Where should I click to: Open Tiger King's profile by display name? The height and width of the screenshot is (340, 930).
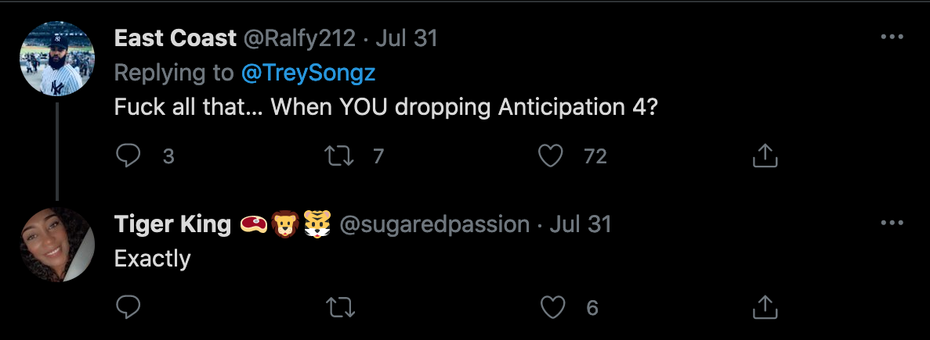[x=172, y=224]
